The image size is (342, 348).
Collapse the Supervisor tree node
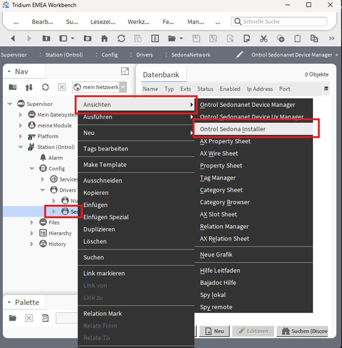10,104
